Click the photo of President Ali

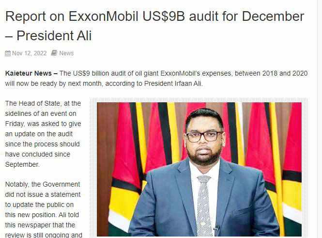click(x=199, y=169)
